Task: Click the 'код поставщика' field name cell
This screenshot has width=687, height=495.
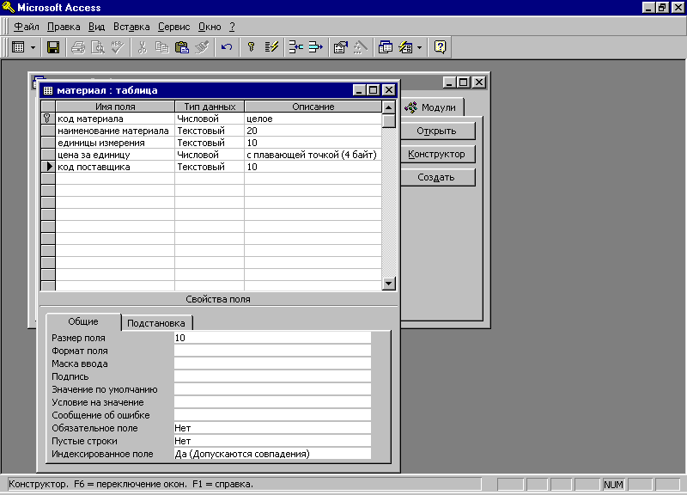Action: click(x=115, y=167)
